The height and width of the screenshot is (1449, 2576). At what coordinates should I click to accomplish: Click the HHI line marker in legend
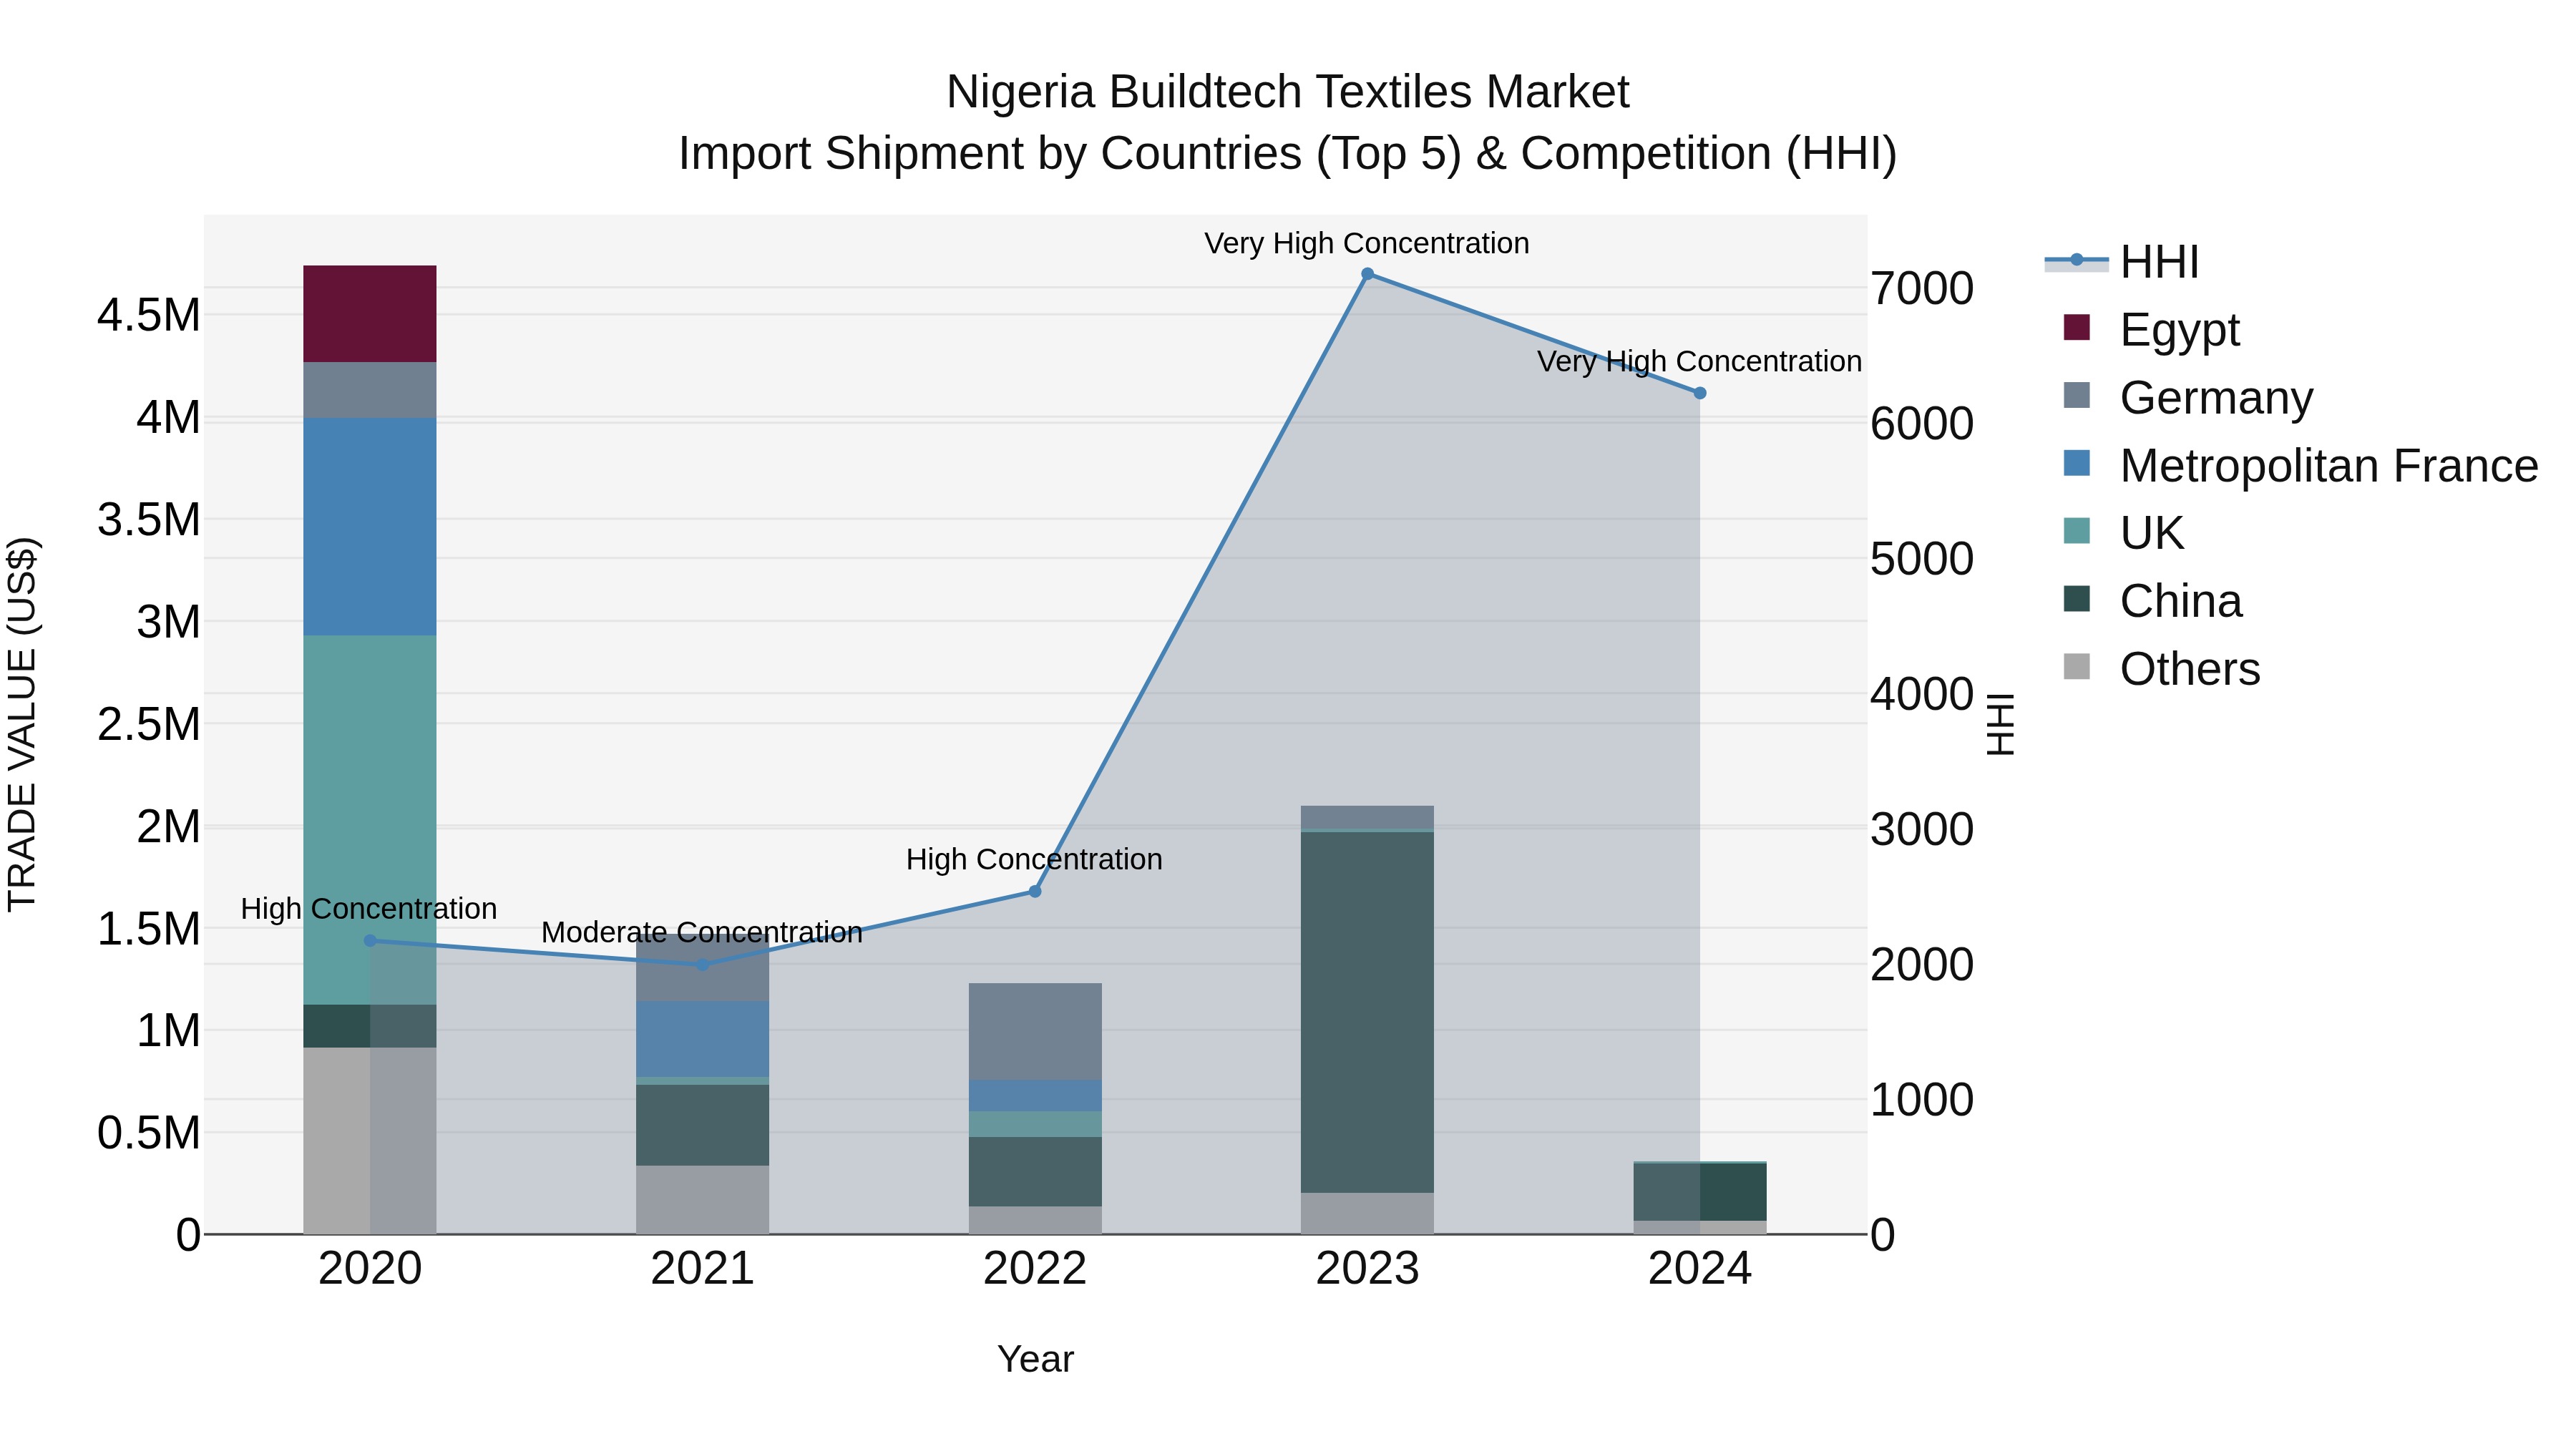tap(2077, 260)
